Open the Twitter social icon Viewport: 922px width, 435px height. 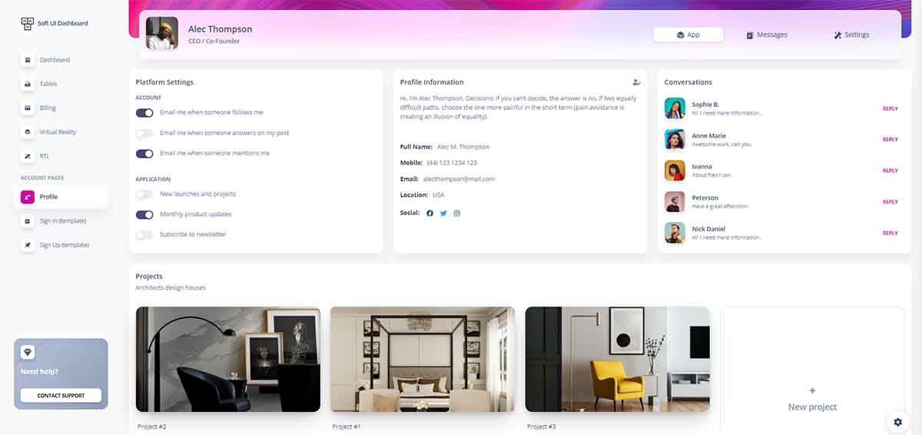443,213
